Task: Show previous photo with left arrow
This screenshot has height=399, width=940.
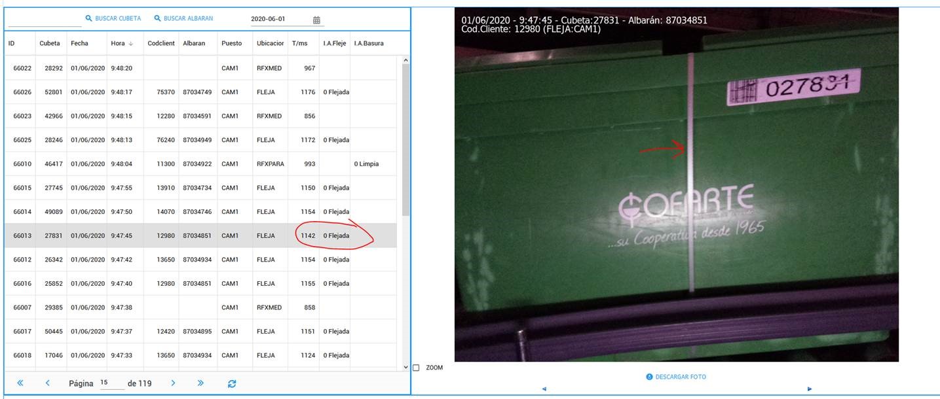Action: [x=544, y=389]
